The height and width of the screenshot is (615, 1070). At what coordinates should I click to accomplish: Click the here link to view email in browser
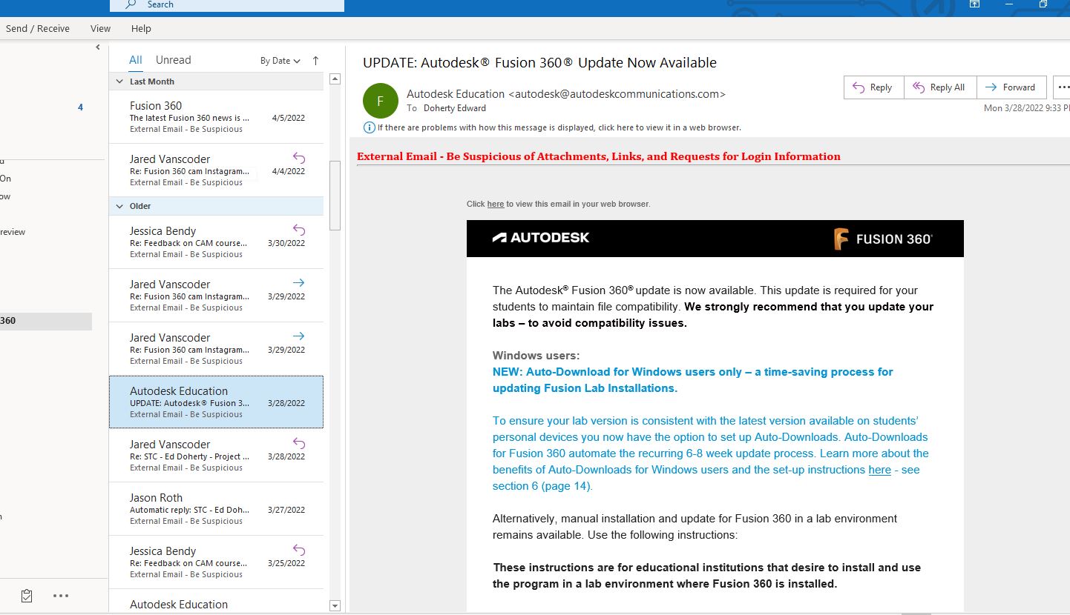pyautogui.click(x=495, y=204)
